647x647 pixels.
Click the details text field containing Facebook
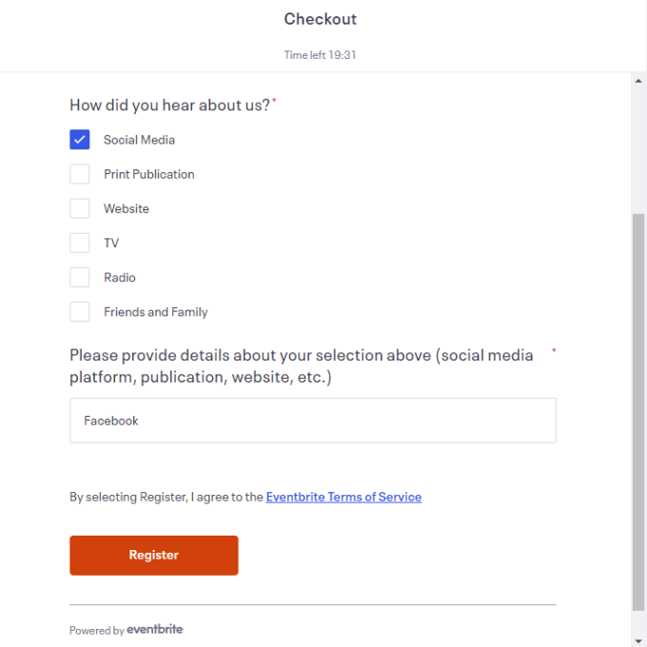(x=312, y=421)
